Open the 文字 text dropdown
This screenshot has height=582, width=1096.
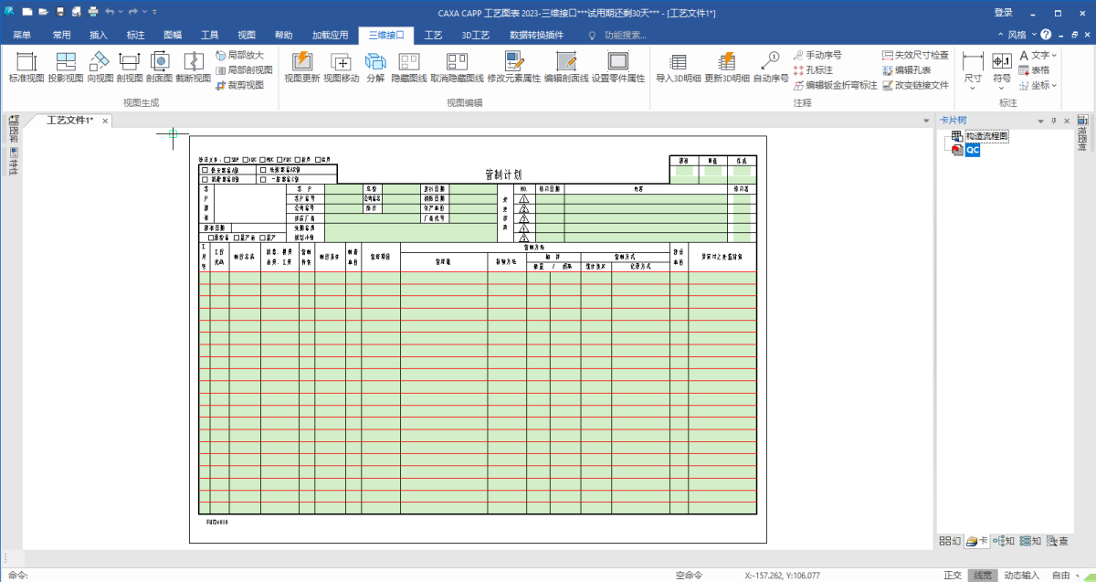pos(1038,56)
